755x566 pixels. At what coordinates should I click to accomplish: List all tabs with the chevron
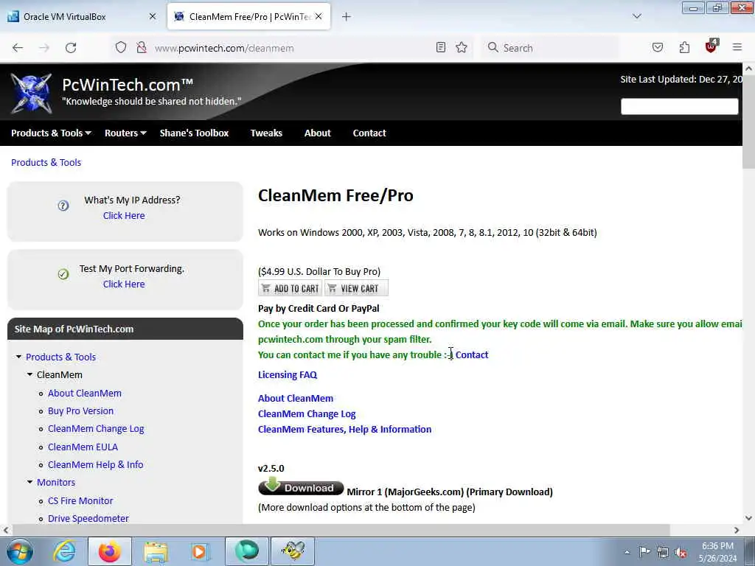636,16
